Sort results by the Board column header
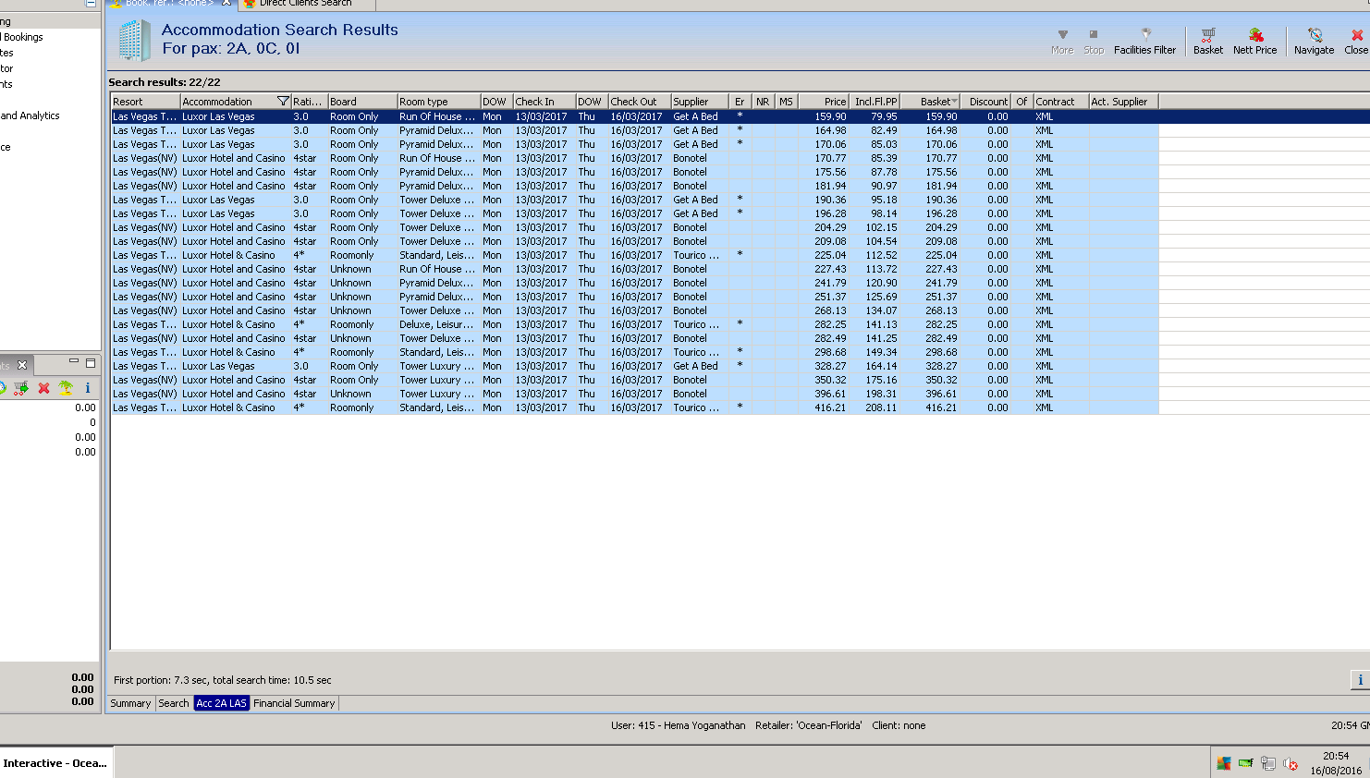The image size is (1370, 778). pos(362,102)
